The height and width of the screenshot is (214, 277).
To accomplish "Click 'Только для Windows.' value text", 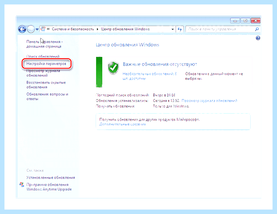I will pyautogui.click(x=171, y=106).
